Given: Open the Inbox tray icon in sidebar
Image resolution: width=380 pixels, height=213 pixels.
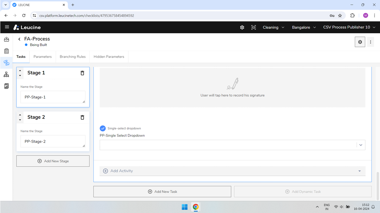Looking at the screenshot, I should [6, 39].
